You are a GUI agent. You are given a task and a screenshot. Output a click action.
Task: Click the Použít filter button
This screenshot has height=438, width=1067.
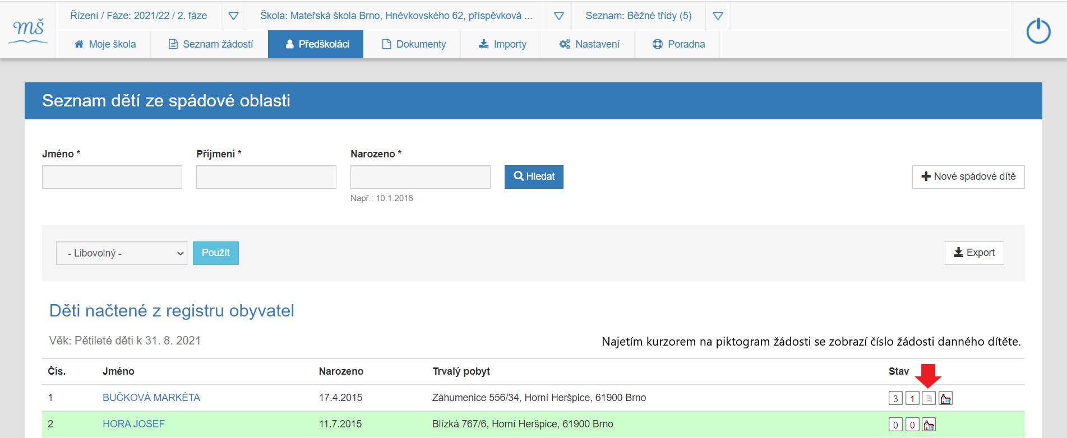coord(216,253)
